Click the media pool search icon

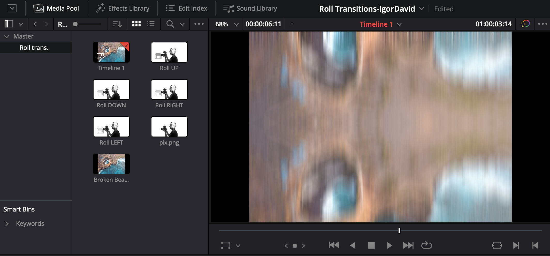[170, 24]
